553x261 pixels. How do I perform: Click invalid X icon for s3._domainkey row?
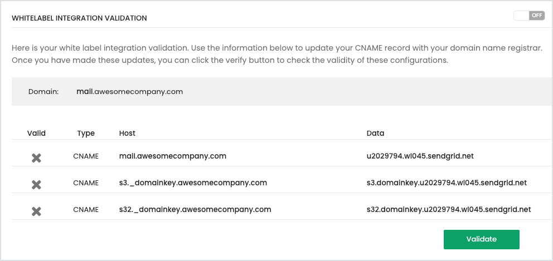click(36, 184)
